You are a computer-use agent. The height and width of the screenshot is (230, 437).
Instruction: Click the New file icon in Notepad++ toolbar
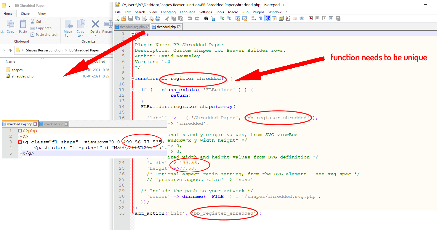(x=117, y=18)
